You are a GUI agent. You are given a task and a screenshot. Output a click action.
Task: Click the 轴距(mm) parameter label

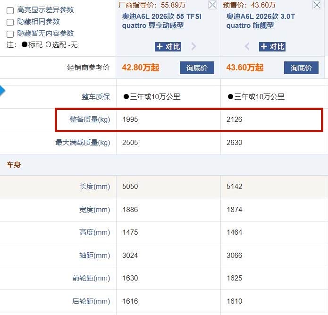coord(94,255)
